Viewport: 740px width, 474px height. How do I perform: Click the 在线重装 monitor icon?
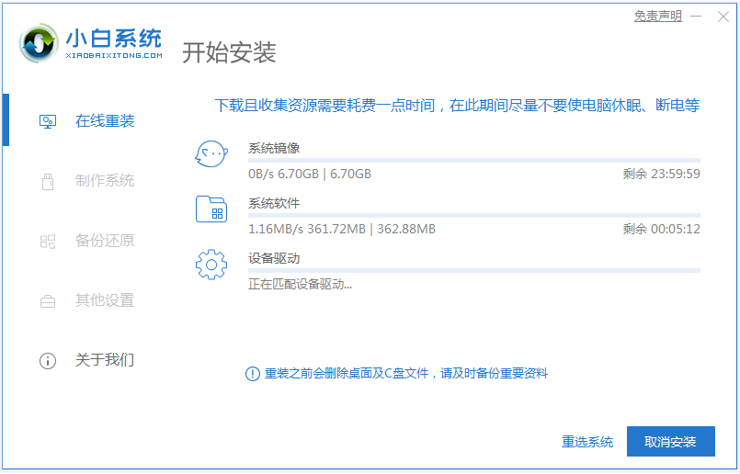point(48,121)
